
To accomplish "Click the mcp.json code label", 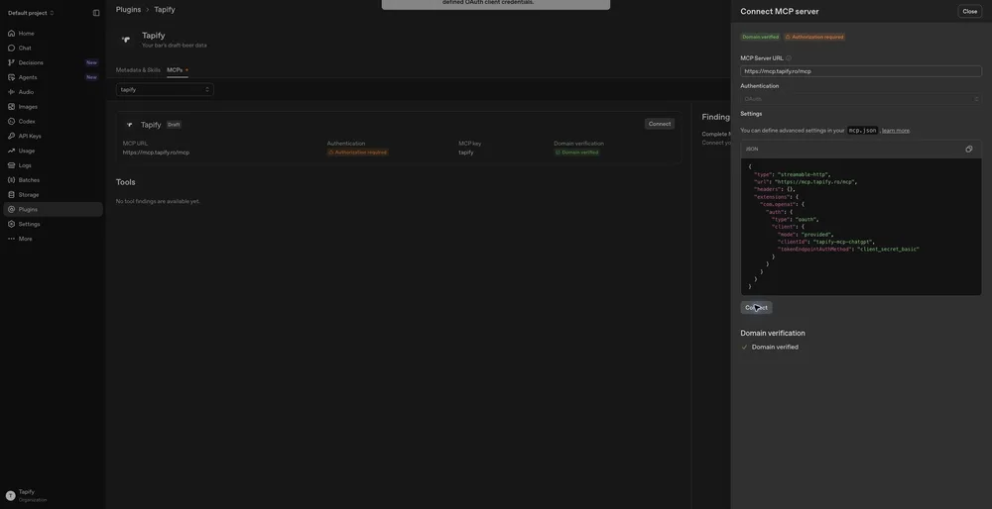I will click(863, 131).
